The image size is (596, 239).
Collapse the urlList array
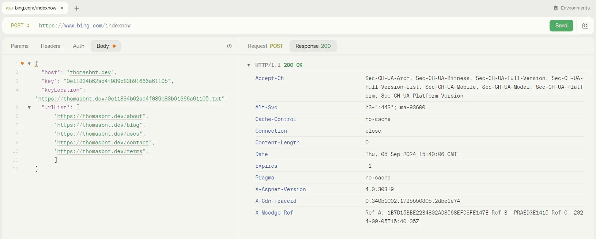pyautogui.click(x=29, y=107)
